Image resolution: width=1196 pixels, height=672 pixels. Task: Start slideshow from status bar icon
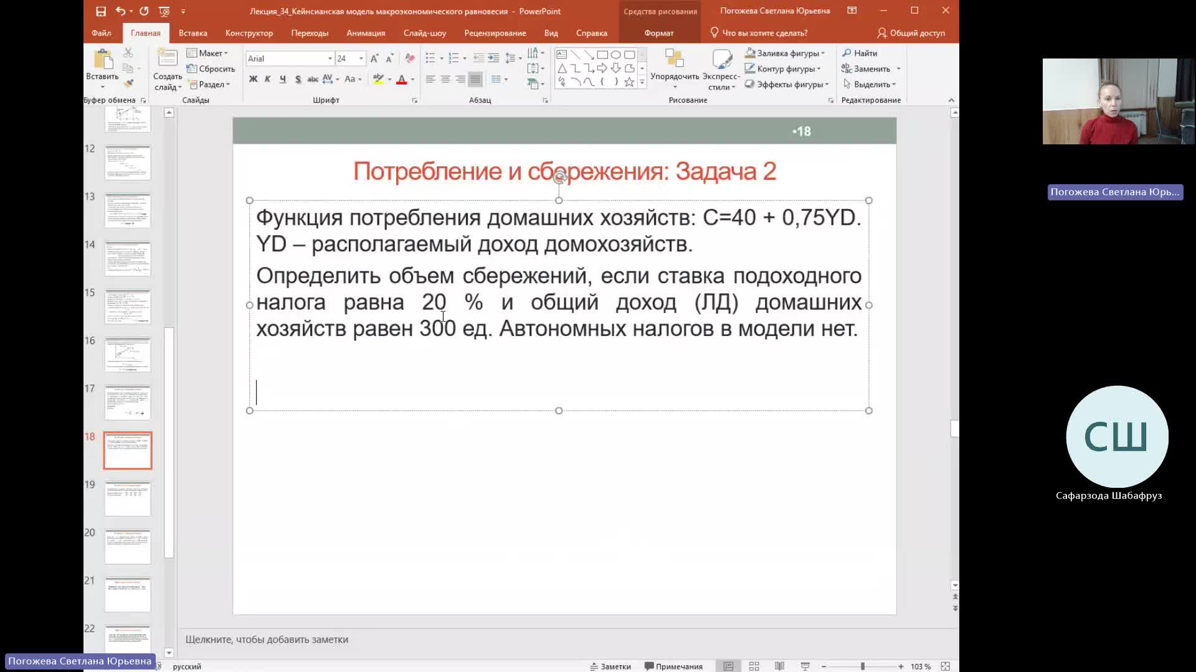(x=805, y=666)
